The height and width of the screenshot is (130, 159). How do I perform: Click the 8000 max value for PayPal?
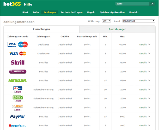click(123, 117)
